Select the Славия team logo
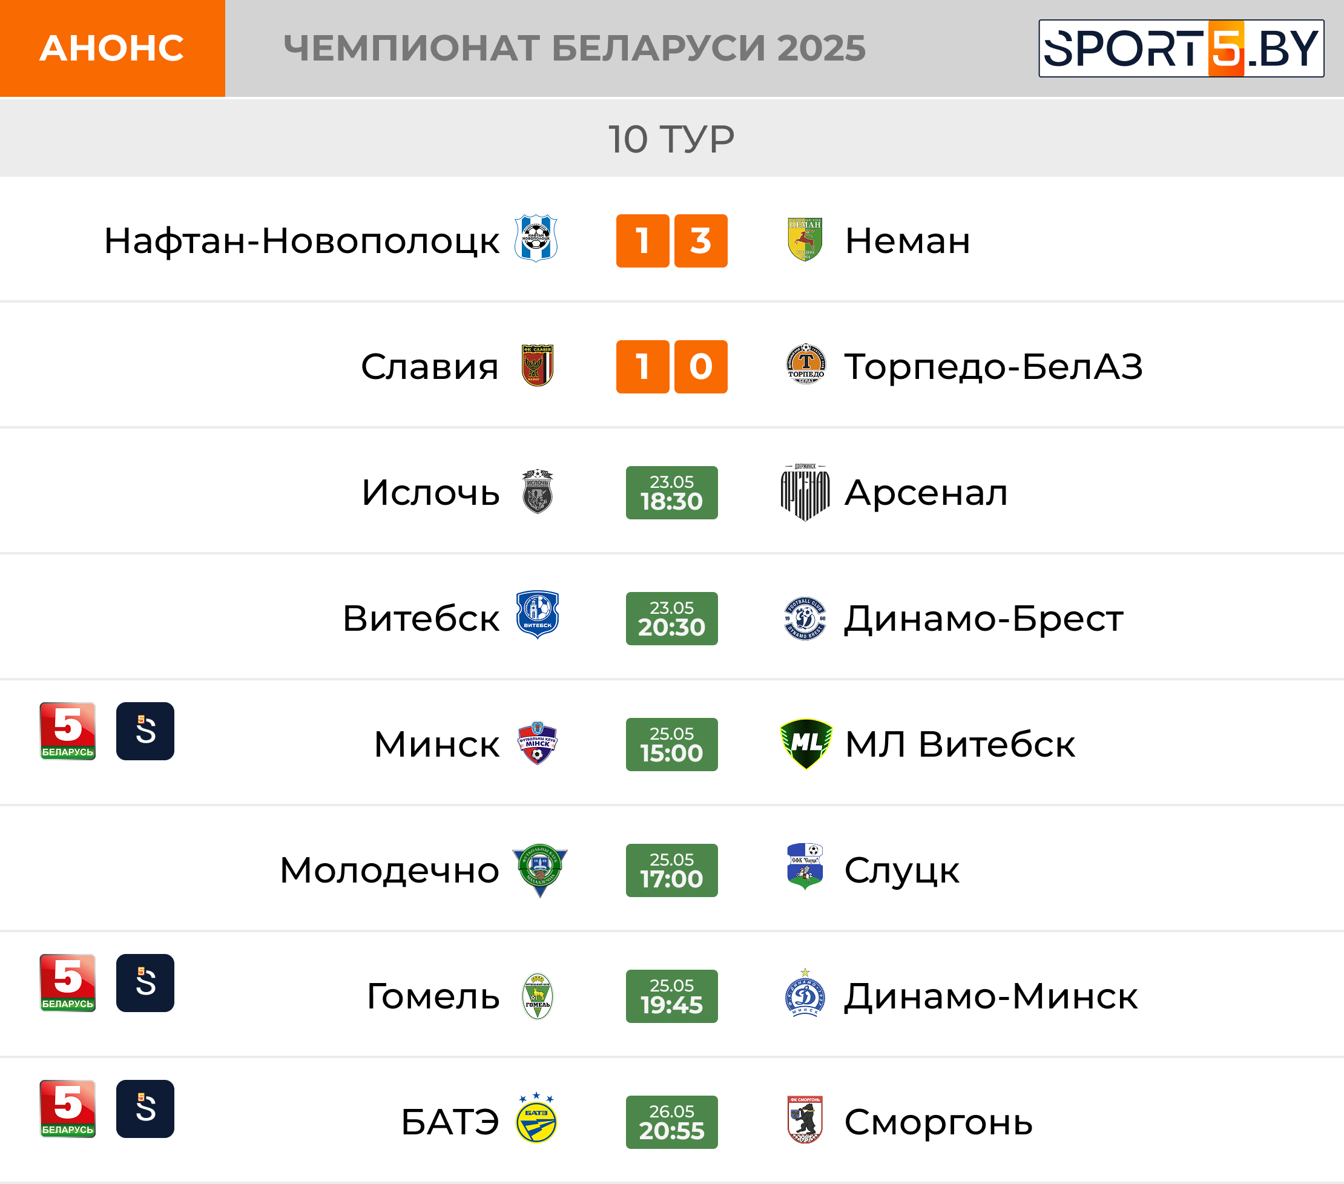The width and height of the screenshot is (1344, 1184). point(537,366)
